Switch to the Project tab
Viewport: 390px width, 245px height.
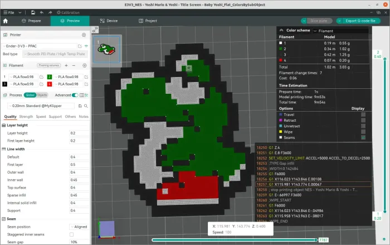(148, 21)
